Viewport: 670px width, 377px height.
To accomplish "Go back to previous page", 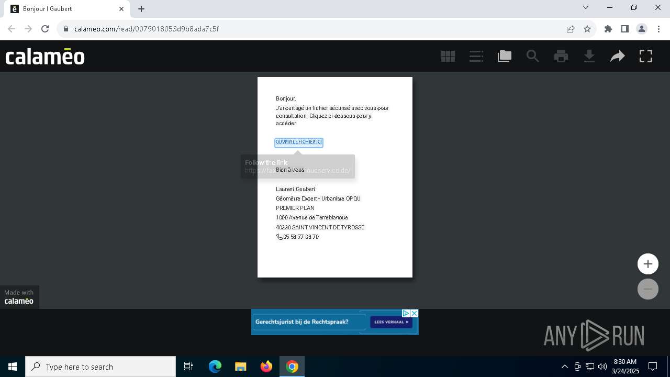I will click(x=12, y=29).
